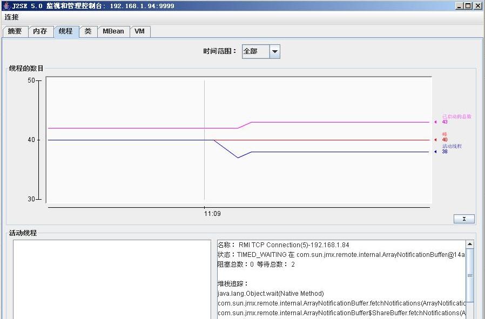Viewport: 485px width, 319px height.
Task: Close the J2SE console window
Action: (x=477, y=6)
